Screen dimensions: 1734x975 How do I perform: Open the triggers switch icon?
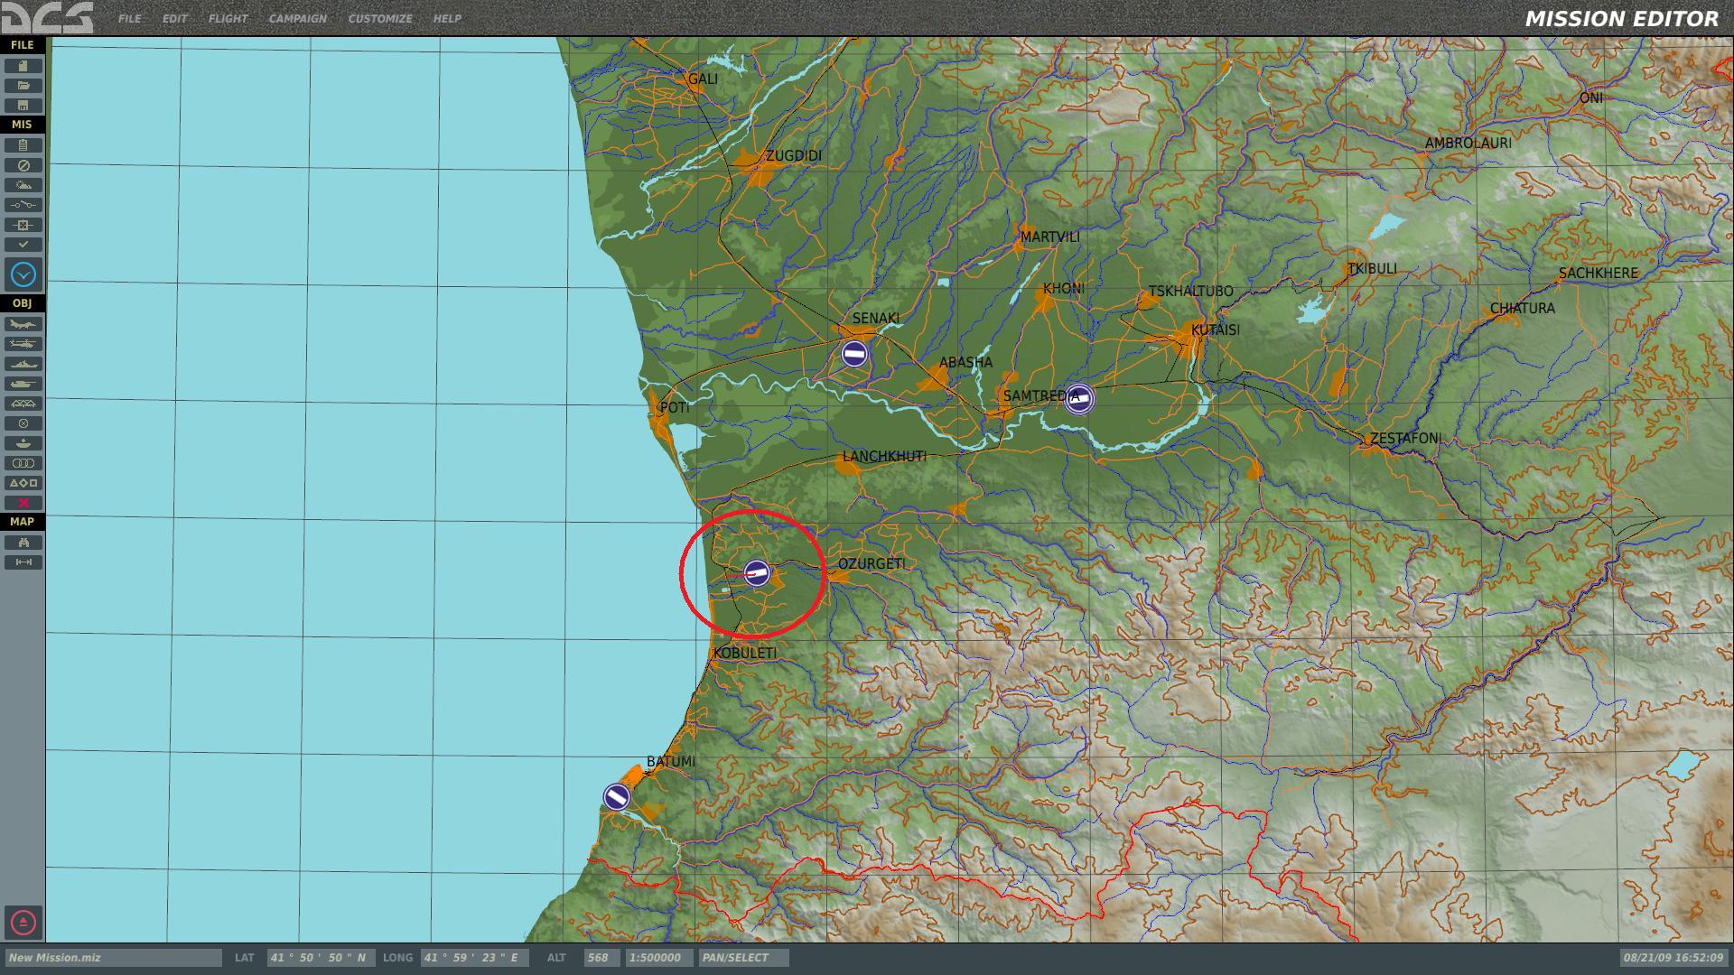tap(23, 205)
